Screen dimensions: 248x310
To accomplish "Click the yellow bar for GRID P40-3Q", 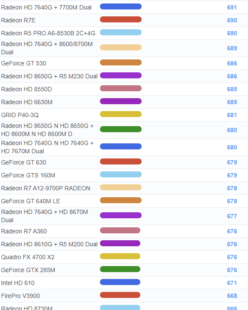I will 121,114.
